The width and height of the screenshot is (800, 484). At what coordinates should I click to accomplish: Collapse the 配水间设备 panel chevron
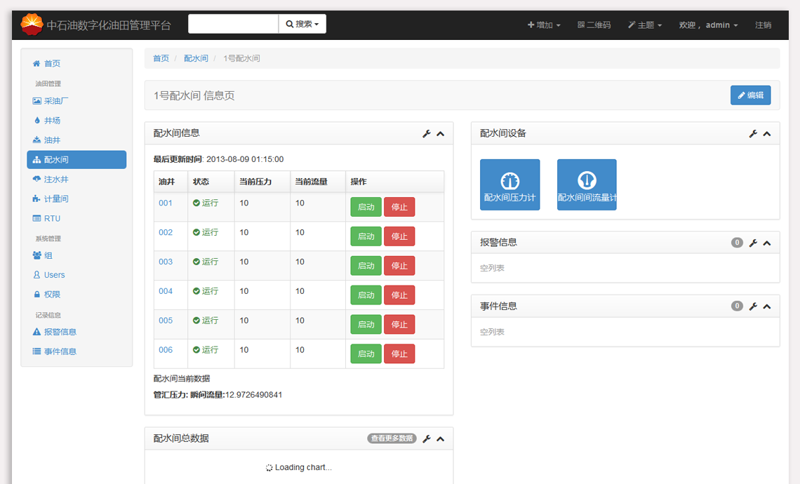point(767,134)
